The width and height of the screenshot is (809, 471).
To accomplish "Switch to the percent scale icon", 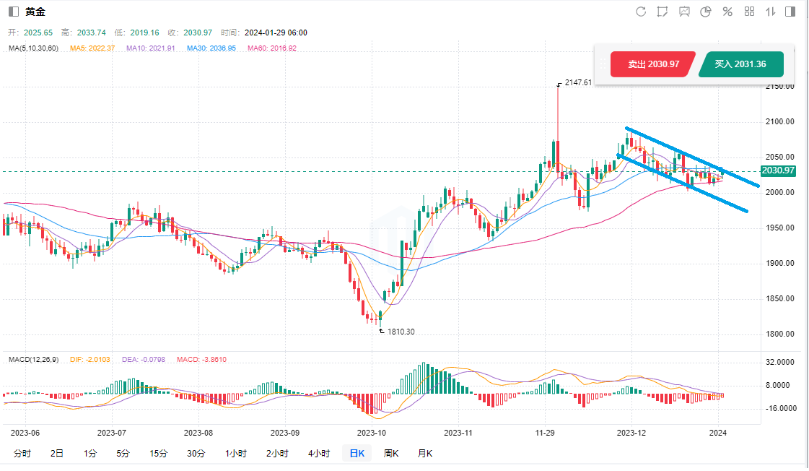I will (x=727, y=12).
